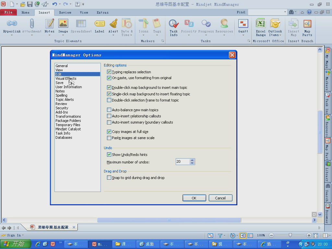Toggle Show Undo/Redo hints
This screenshot has width=332, height=249.
click(x=109, y=155)
